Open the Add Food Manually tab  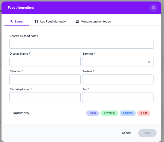(50, 22)
